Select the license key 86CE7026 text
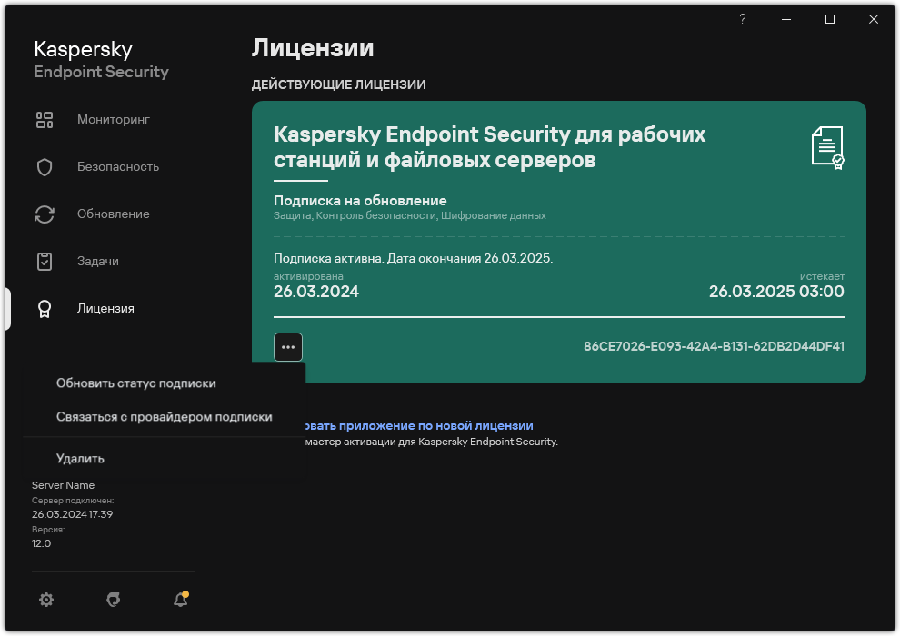The height and width of the screenshot is (636, 900). click(715, 347)
